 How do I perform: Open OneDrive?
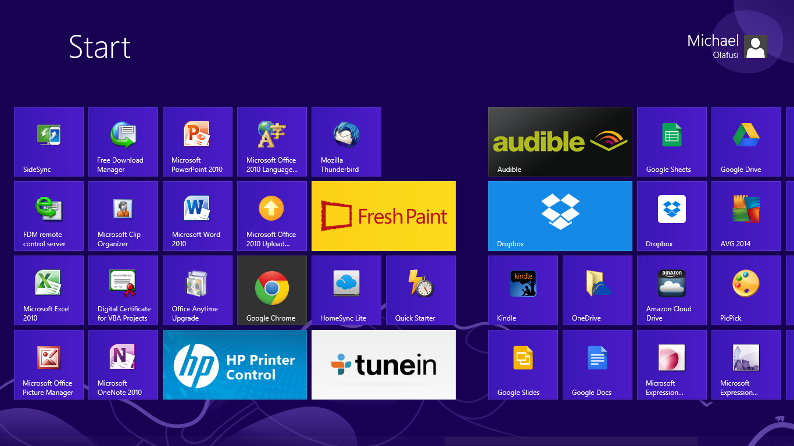point(598,290)
